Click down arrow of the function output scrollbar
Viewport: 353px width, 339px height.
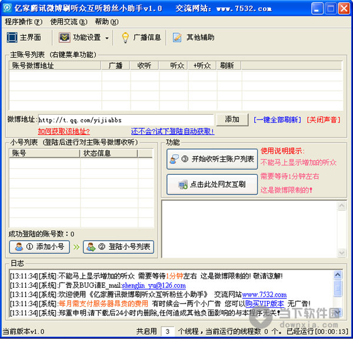(342, 252)
